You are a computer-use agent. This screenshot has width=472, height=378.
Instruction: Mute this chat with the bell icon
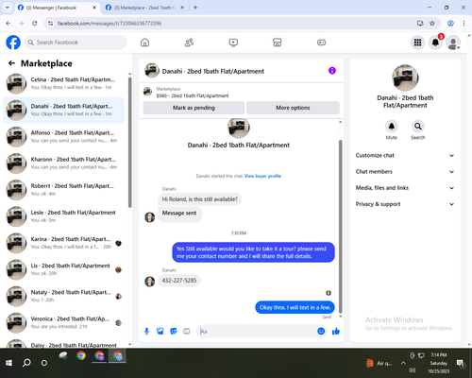pos(392,127)
